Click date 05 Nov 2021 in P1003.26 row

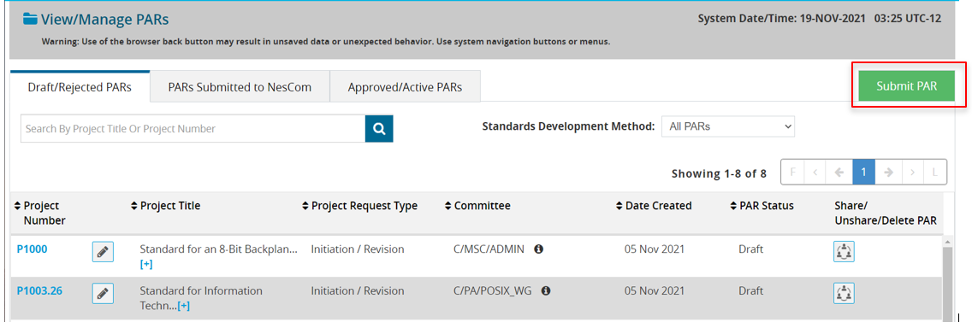point(654,291)
